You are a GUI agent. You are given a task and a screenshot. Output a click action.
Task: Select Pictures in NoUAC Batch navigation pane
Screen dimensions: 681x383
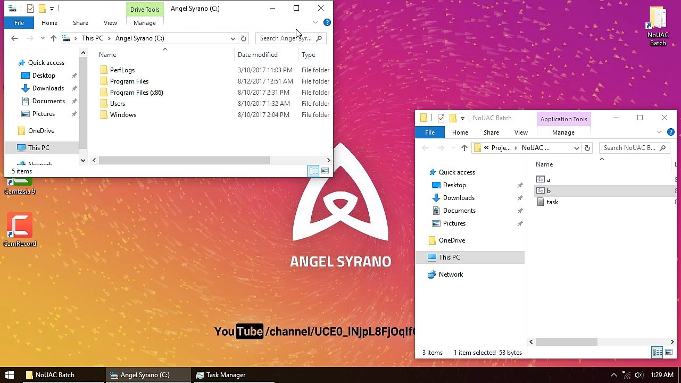454,223
